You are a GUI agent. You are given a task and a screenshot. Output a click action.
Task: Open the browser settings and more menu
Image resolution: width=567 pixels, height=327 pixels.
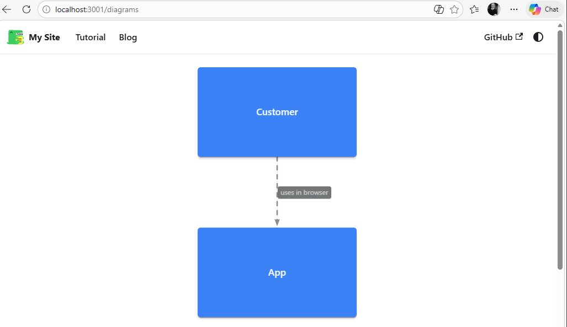tap(514, 9)
